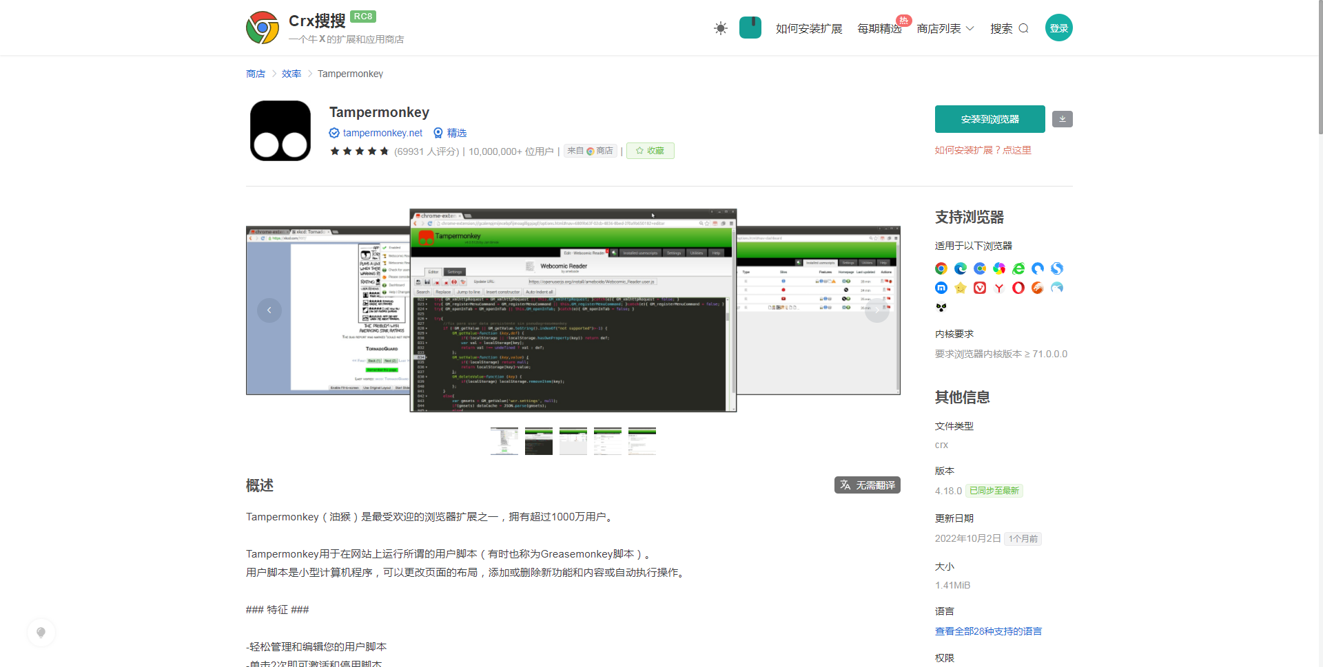The image size is (1323, 667).
Task: Open 如何安装扩展？点这里 help link
Action: pos(983,150)
